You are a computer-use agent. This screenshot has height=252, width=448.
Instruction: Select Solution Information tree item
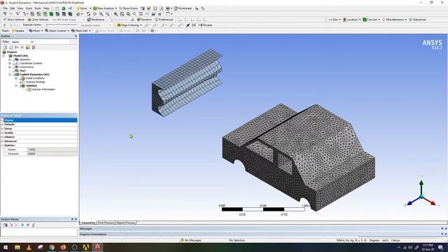tap(43, 89)
